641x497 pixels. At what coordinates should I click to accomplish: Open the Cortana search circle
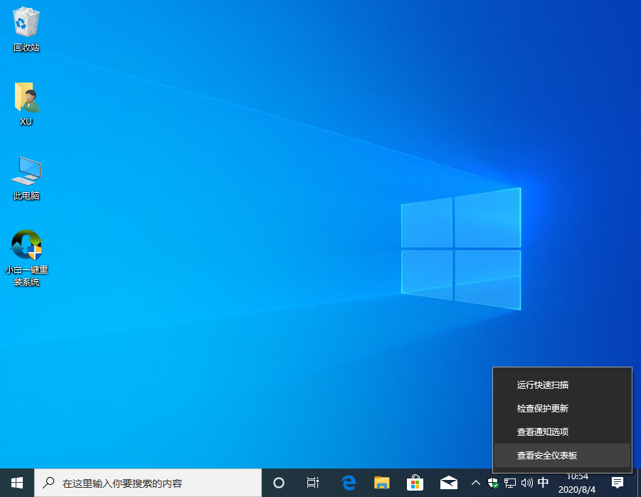click(278, 483)
